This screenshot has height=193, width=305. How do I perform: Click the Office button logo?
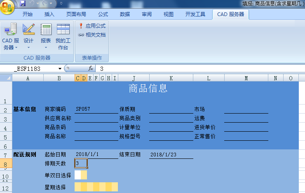coord(7,6)
